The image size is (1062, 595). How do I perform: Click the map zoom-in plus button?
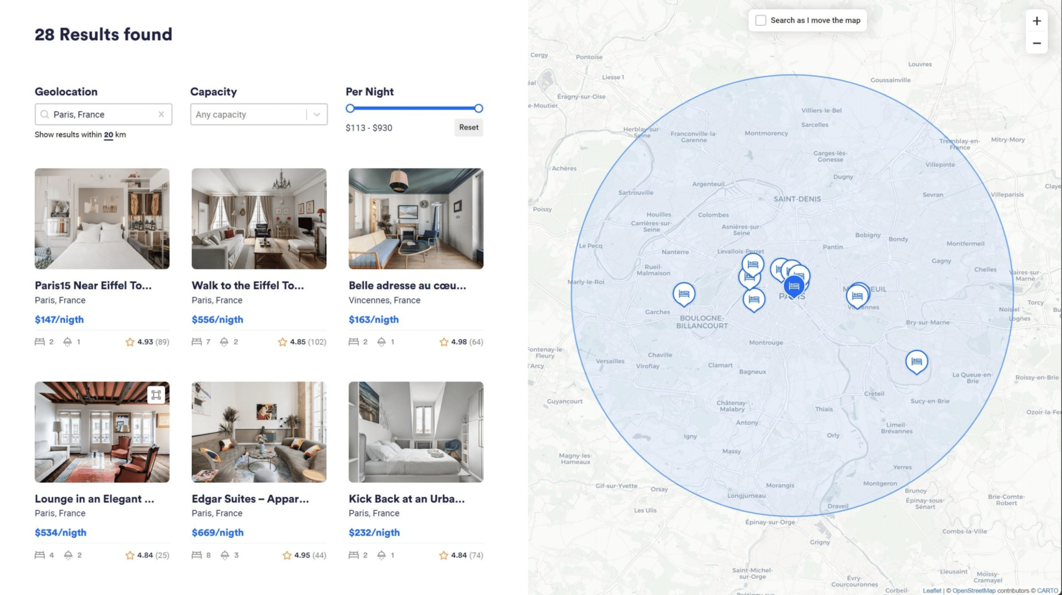coord(1037,20)
